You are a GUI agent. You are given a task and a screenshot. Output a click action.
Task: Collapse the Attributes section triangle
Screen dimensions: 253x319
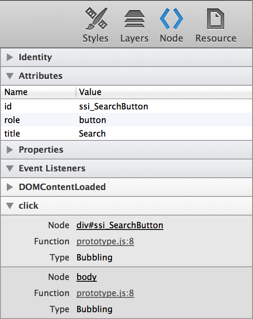point(10,76)
